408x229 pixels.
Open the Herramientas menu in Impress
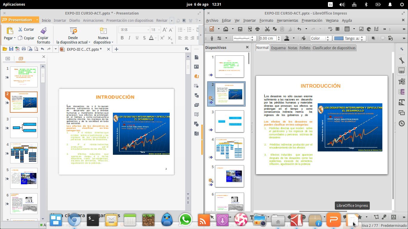click(287, 20)
